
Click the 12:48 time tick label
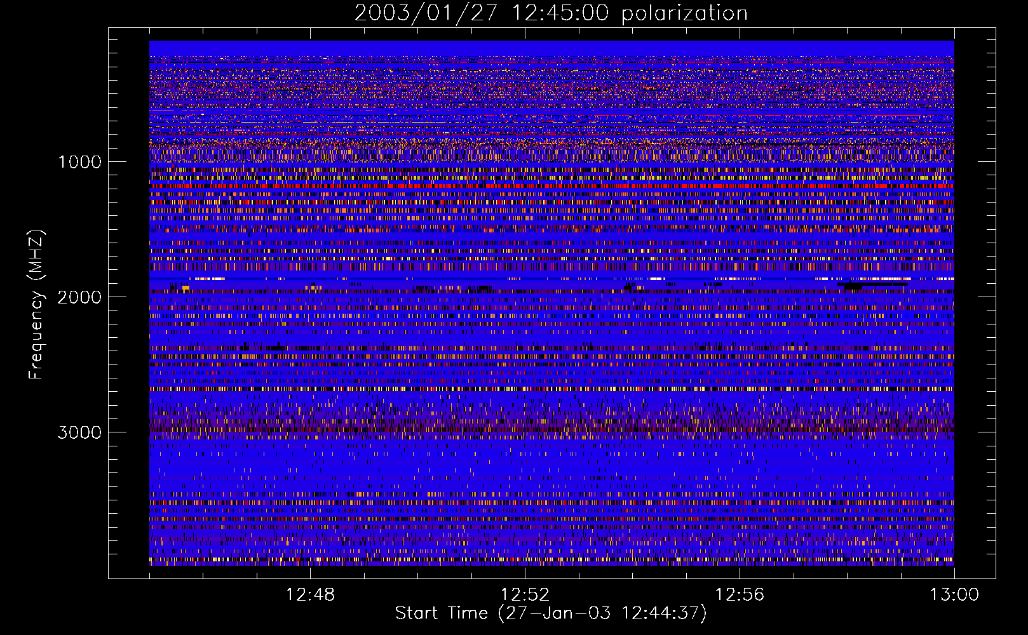[x=310, y=595]
